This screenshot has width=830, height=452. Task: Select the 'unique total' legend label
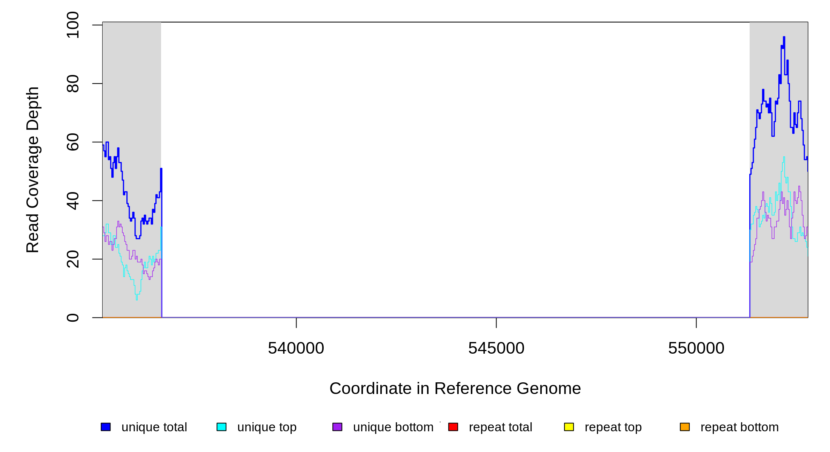tap(154, 427)
